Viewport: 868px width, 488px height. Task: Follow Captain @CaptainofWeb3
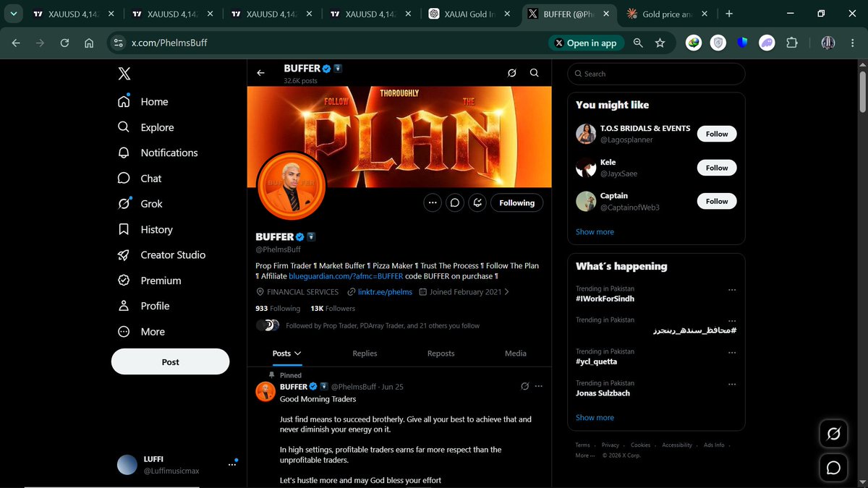pyautogui.click(x=717, y=201)
